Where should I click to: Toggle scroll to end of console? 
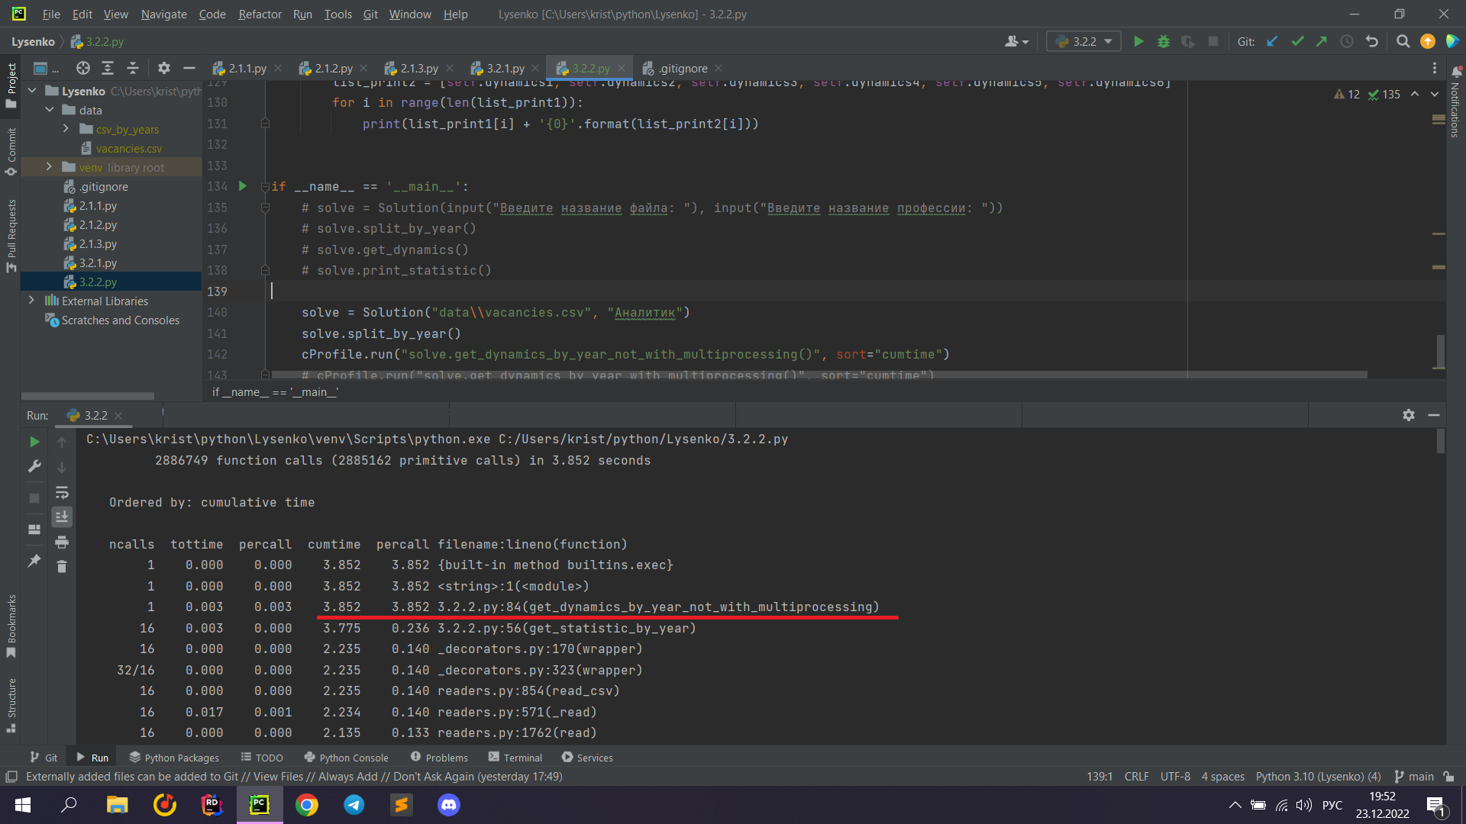tap(62, 517)
